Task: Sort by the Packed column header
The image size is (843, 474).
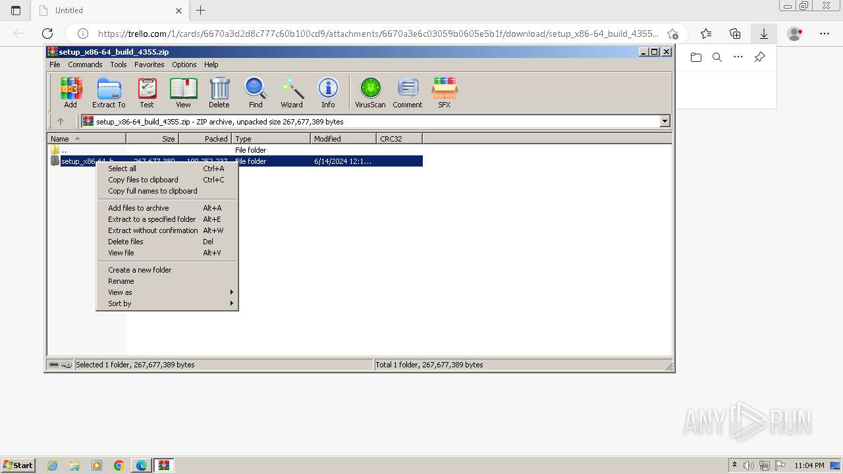Action: 205,139
